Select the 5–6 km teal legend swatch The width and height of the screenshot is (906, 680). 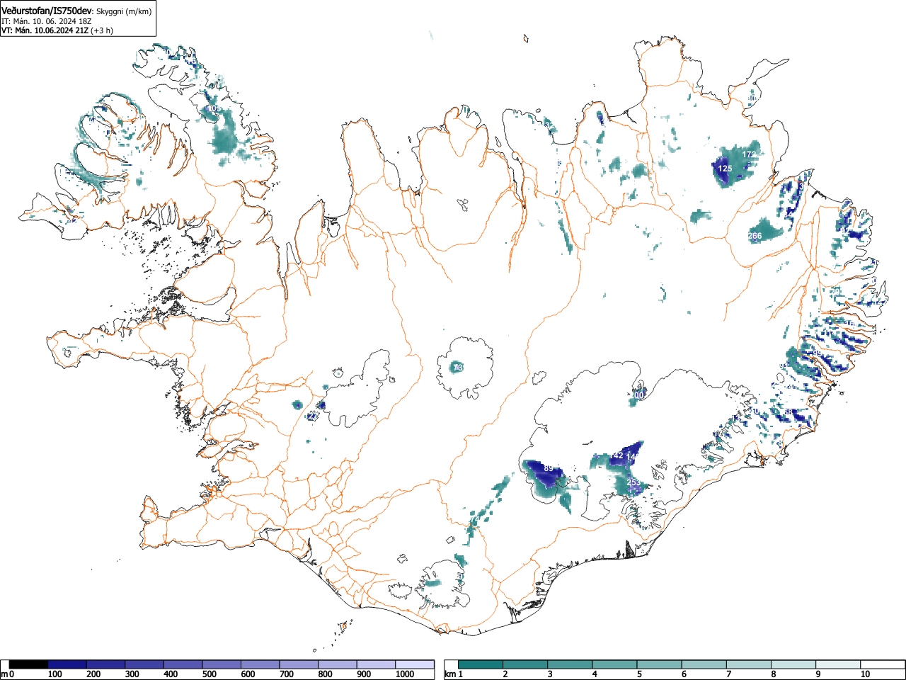click(x=660, y=664)
